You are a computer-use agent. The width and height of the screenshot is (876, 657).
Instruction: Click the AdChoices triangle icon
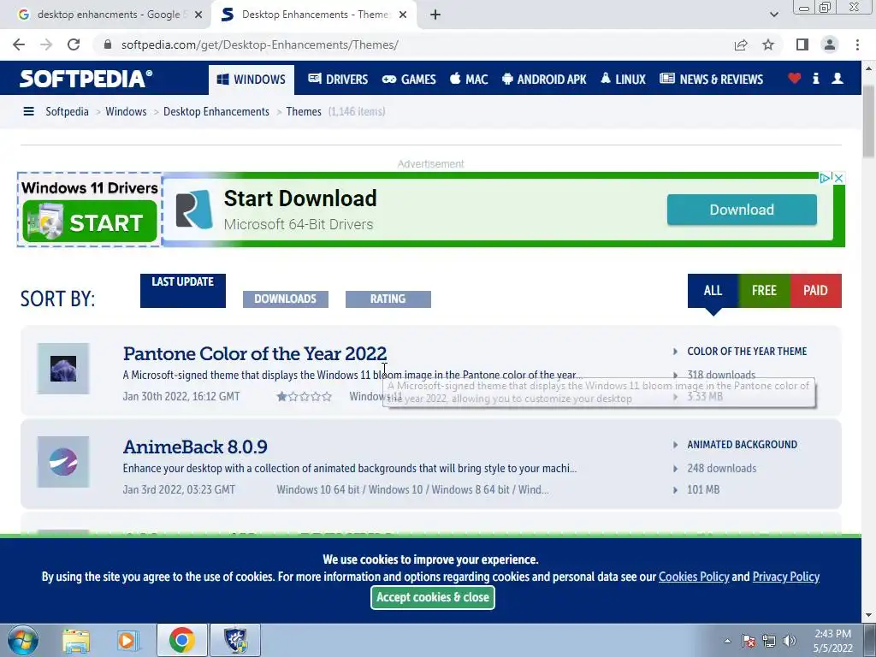(826, 178)
